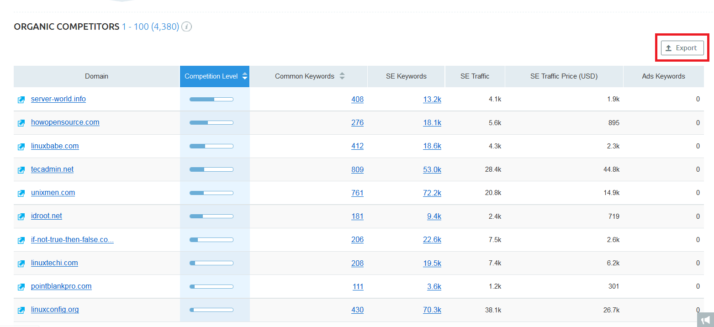Open external link icon for tecadmin.net
This screenshot has height=327, width=714.
[x=21, y=170]
